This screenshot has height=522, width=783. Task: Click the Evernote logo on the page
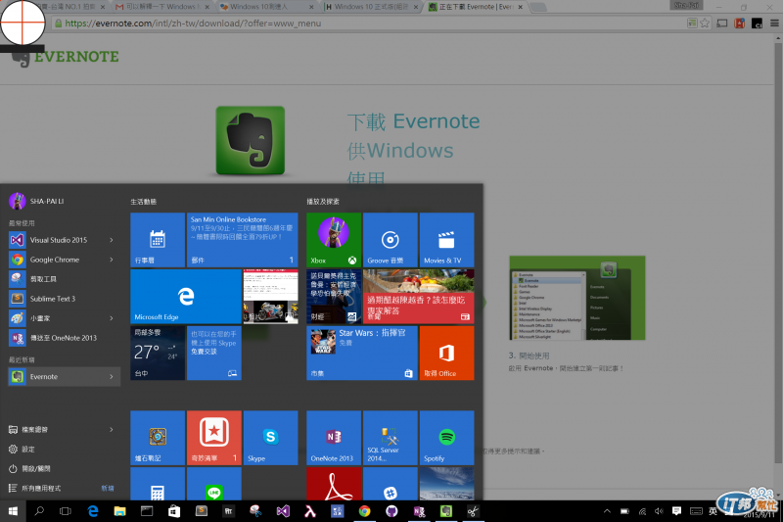tap(65, 57)
